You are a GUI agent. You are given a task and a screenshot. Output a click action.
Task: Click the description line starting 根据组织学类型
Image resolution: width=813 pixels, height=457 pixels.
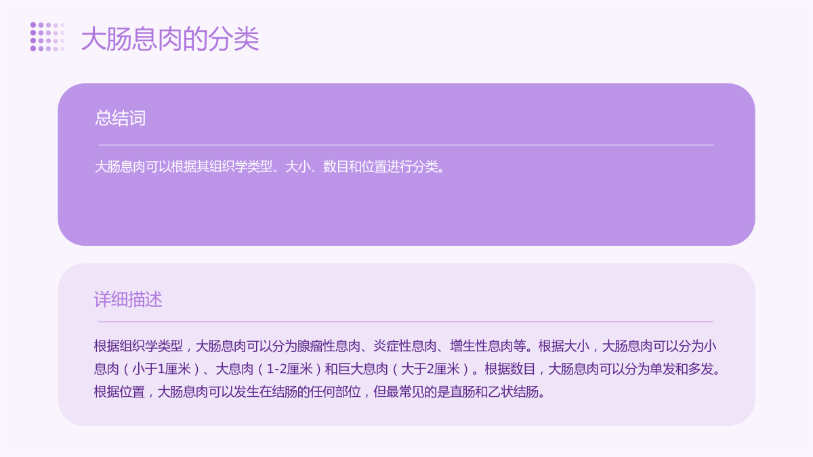(x=406, y=347)
